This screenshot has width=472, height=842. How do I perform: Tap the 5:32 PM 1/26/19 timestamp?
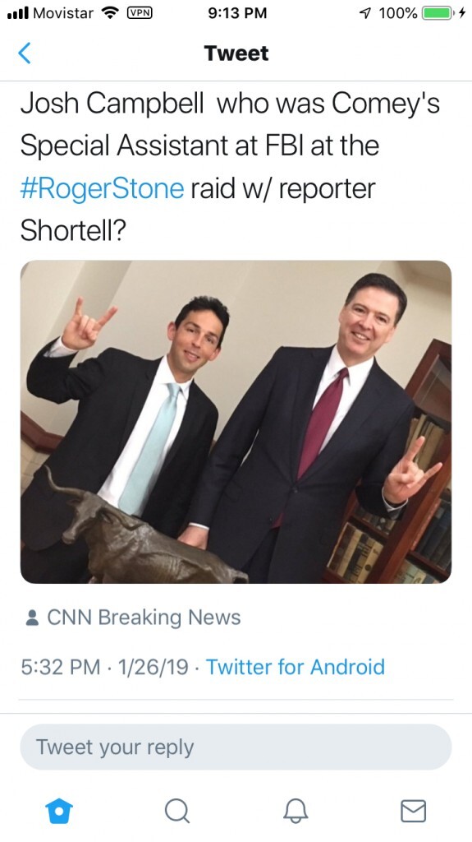point(104,667)
